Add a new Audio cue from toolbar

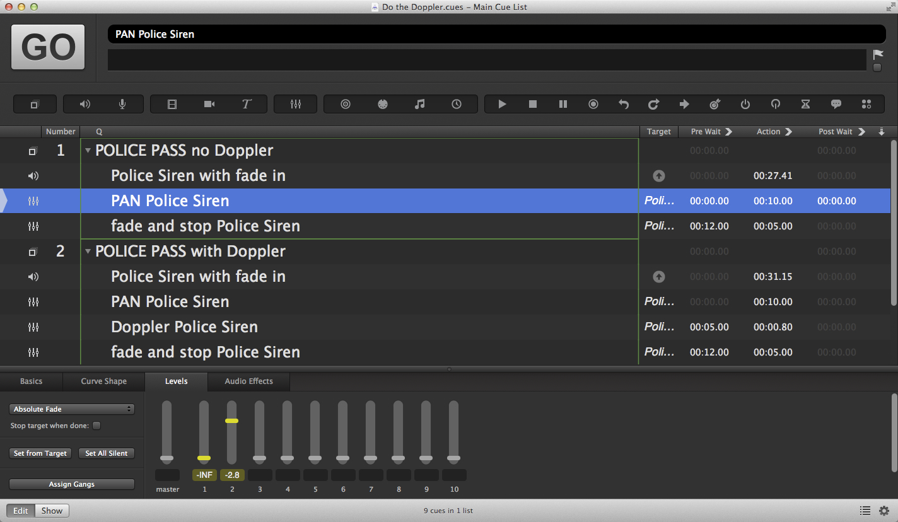pos(85,104)
